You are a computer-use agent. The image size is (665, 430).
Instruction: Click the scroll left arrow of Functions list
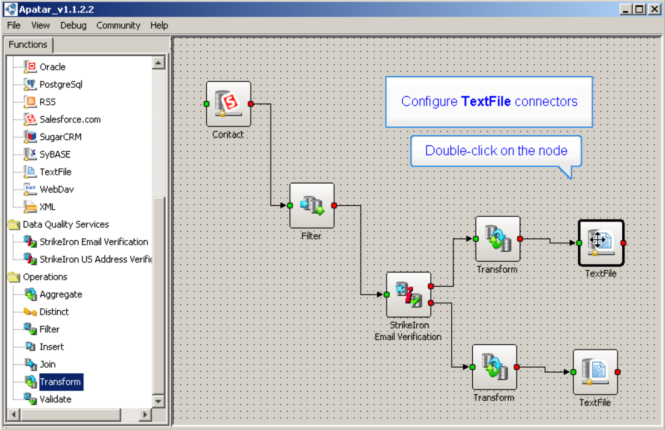pyautogui.click(x=14, y=414)
